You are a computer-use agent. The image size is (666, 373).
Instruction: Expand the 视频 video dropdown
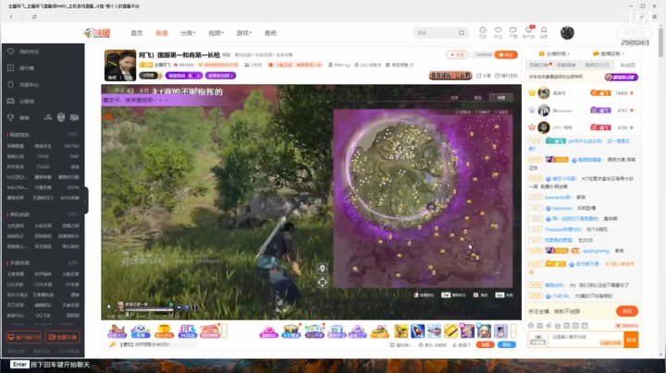216,33
